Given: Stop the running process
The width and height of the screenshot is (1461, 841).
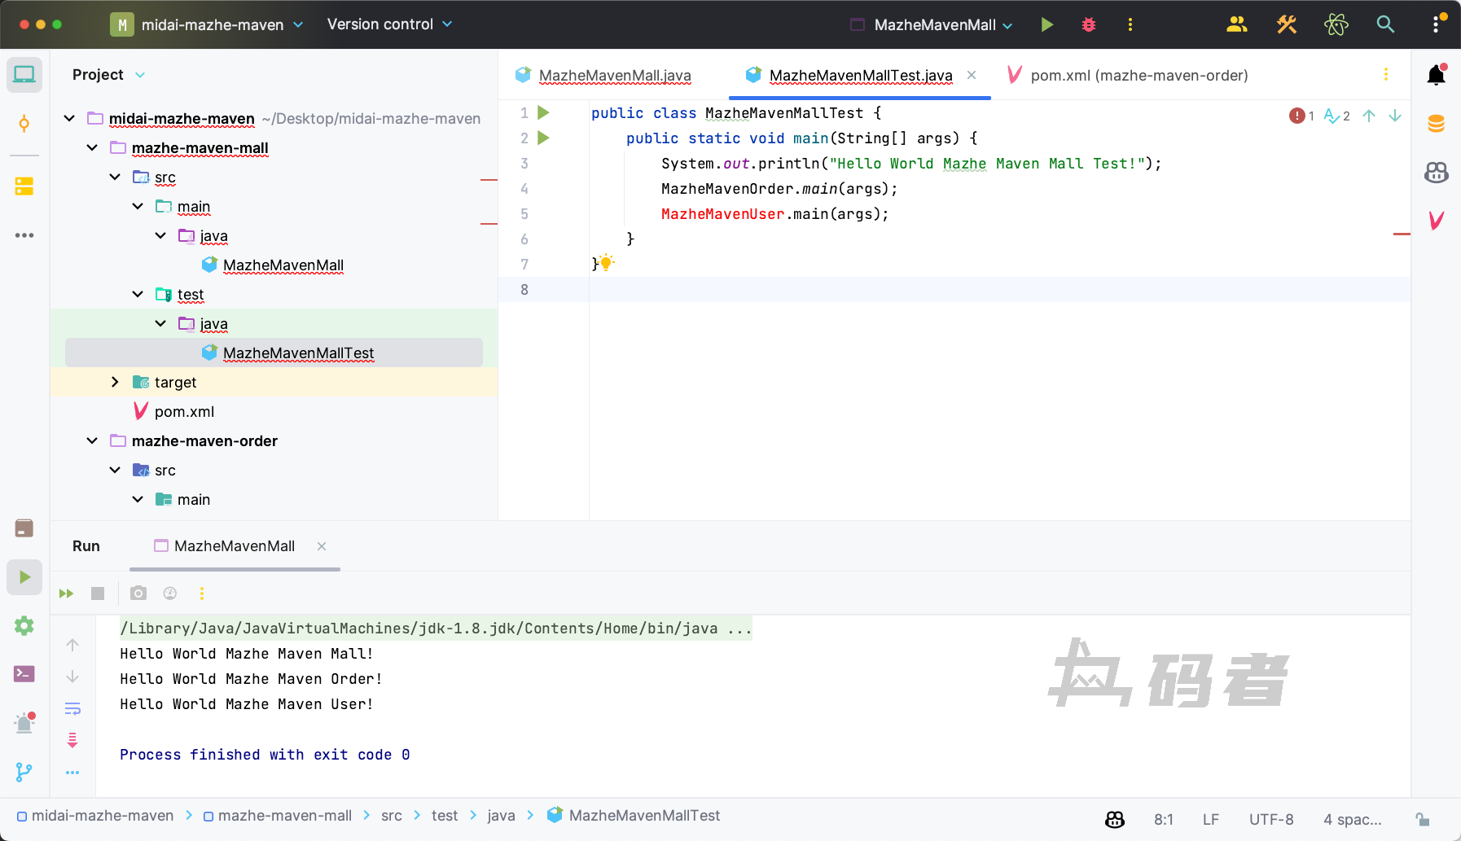Looking at the screenshot, I should (x=98, y=594).
